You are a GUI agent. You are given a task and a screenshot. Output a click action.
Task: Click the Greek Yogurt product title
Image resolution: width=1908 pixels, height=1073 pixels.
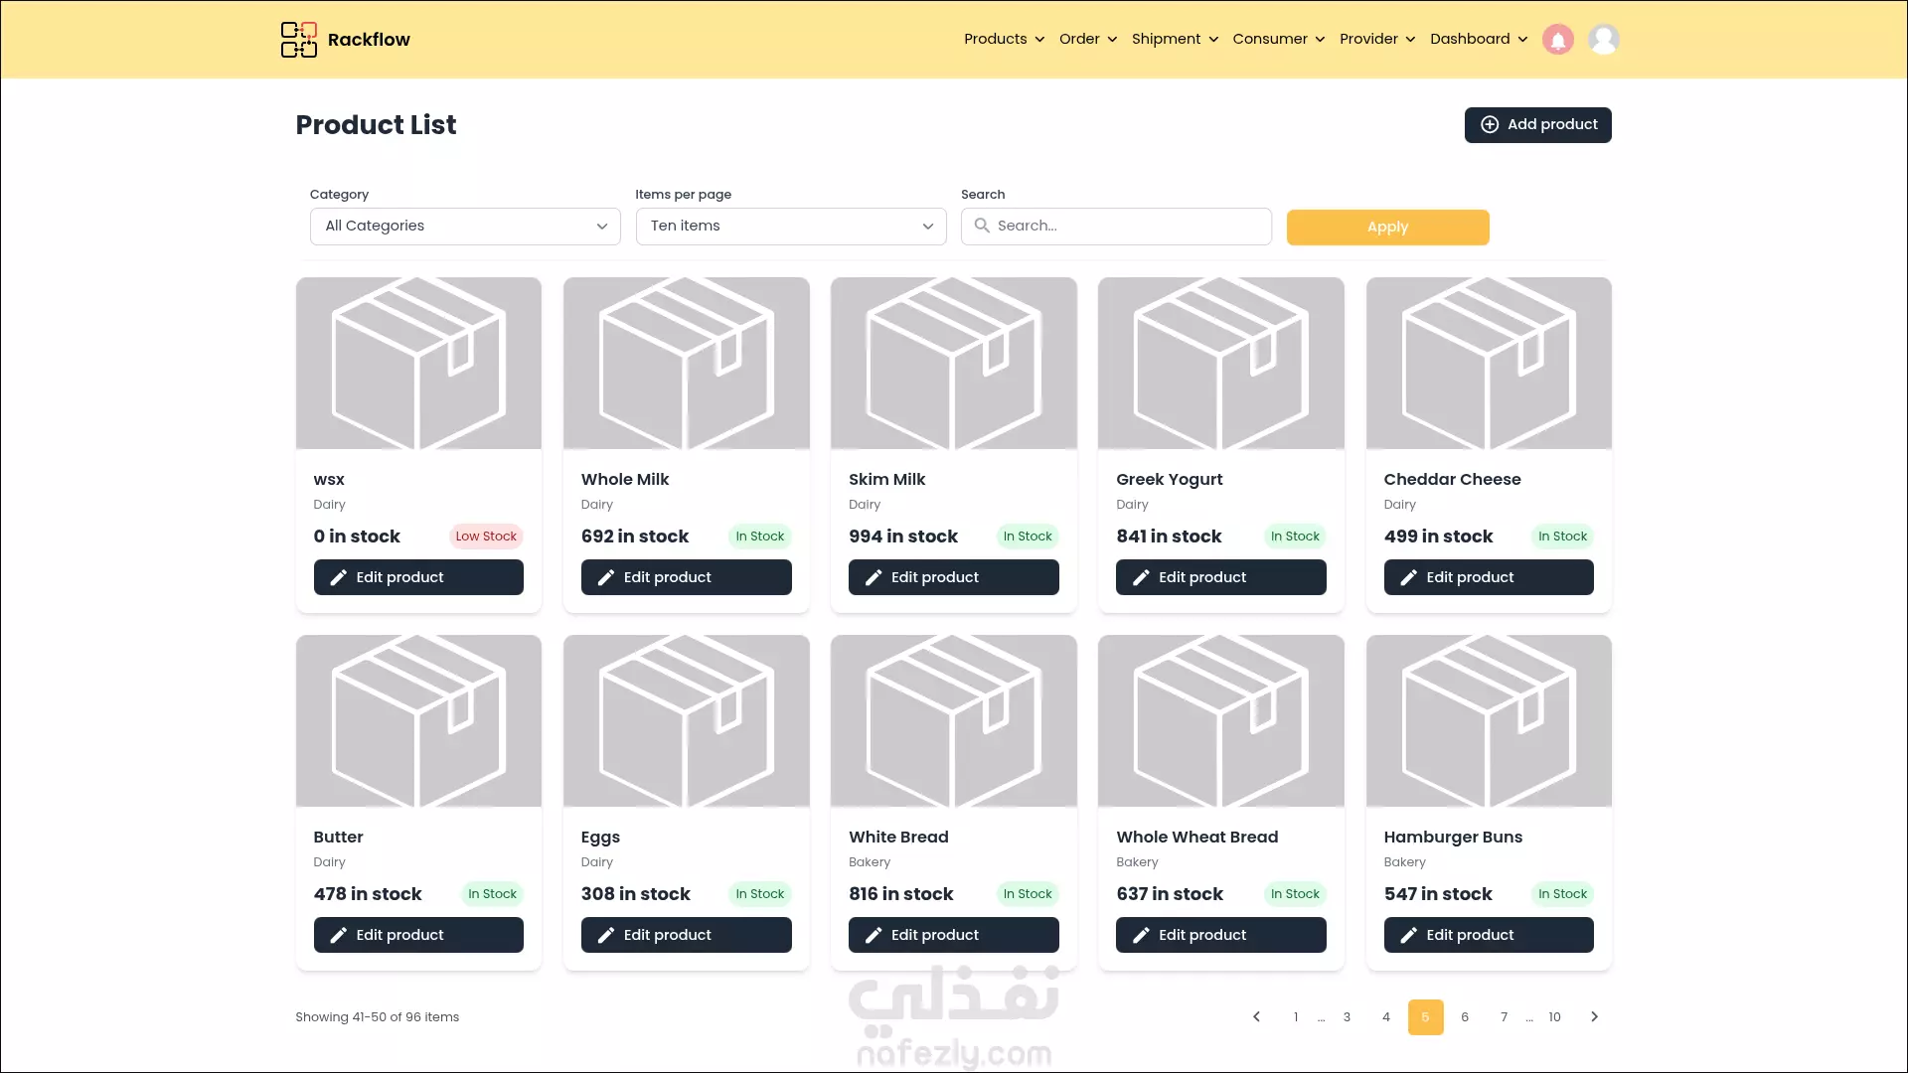point(1169,479)
